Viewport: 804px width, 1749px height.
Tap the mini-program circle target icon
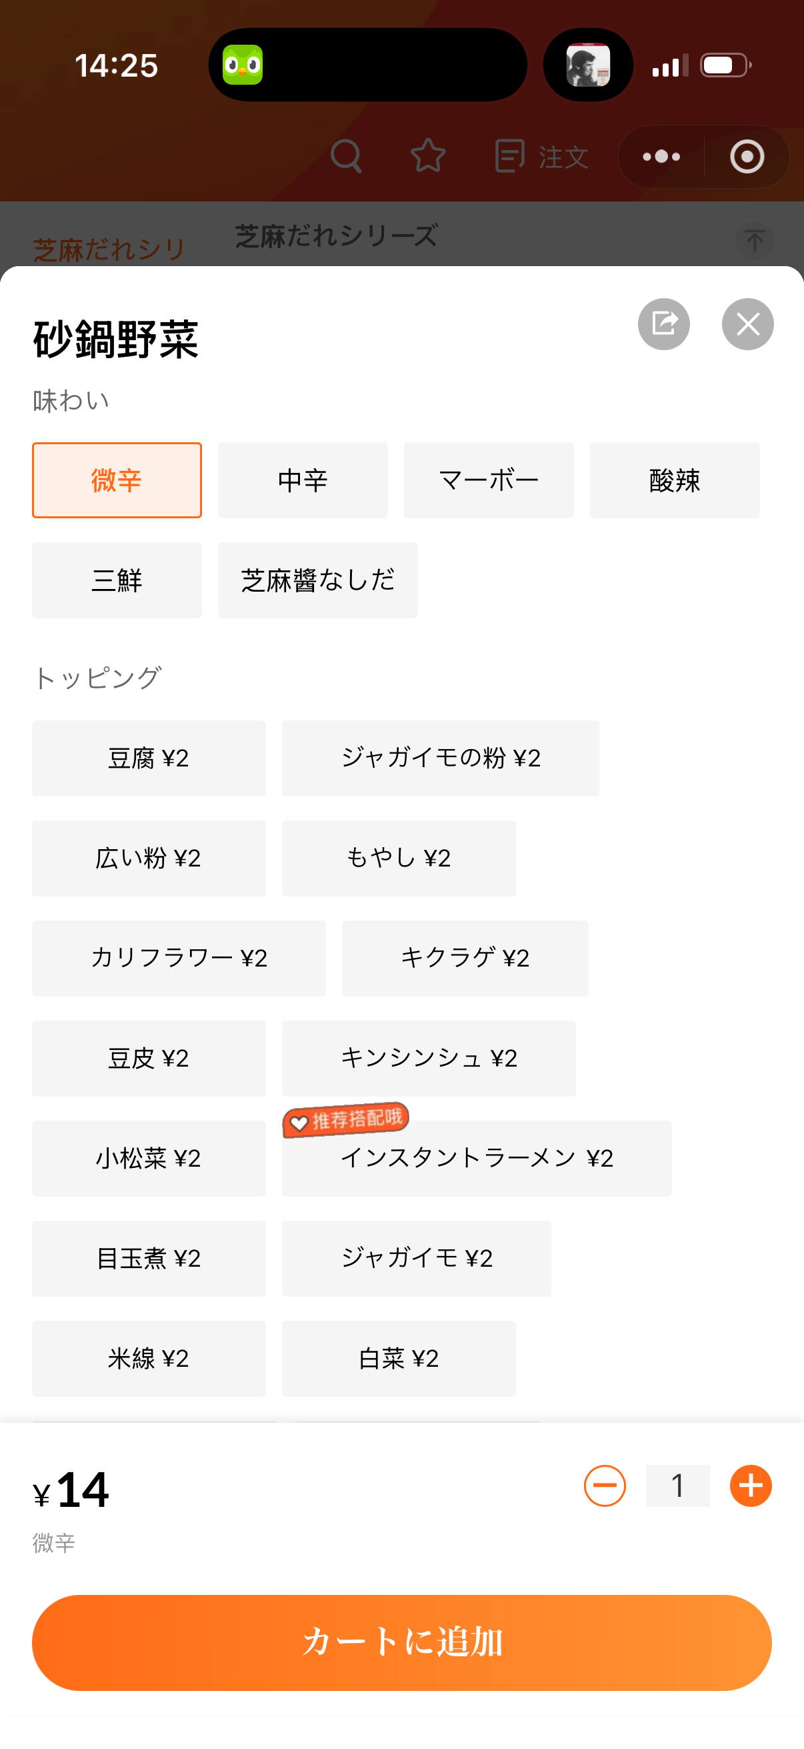click(x=747, y=156)
